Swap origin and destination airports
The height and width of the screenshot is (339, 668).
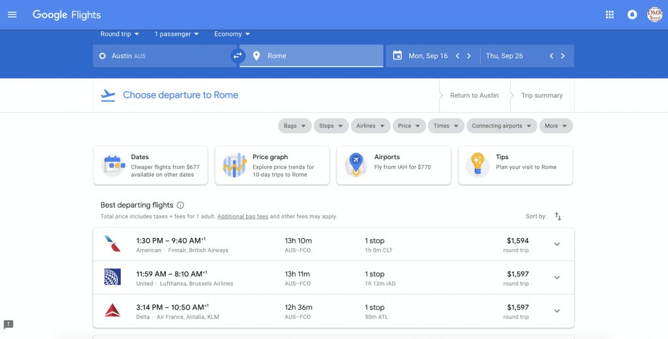pos(238,56)
